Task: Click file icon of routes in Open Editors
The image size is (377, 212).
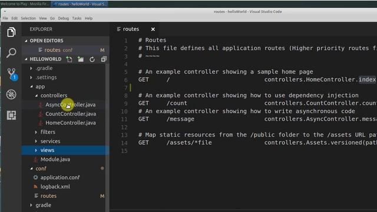Action: (x=40, y=49)
